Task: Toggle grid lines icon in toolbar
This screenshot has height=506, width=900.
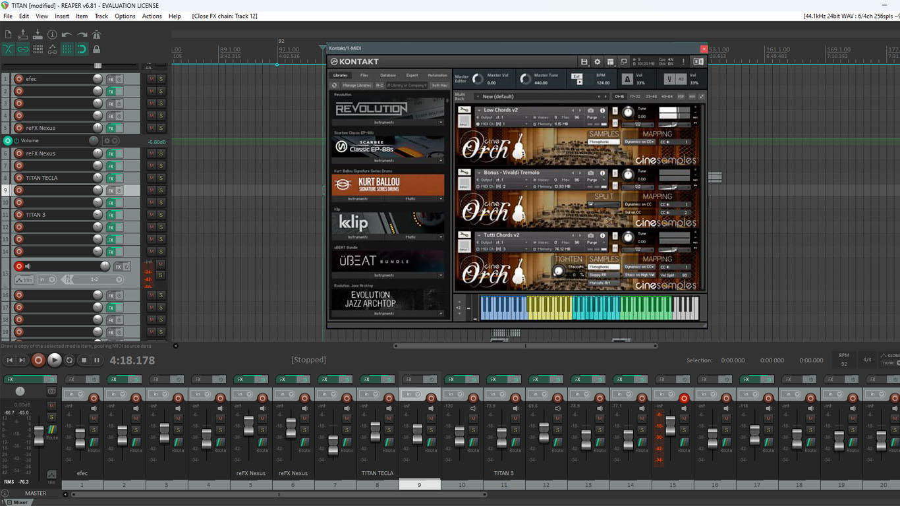Action: pos(67,49)
